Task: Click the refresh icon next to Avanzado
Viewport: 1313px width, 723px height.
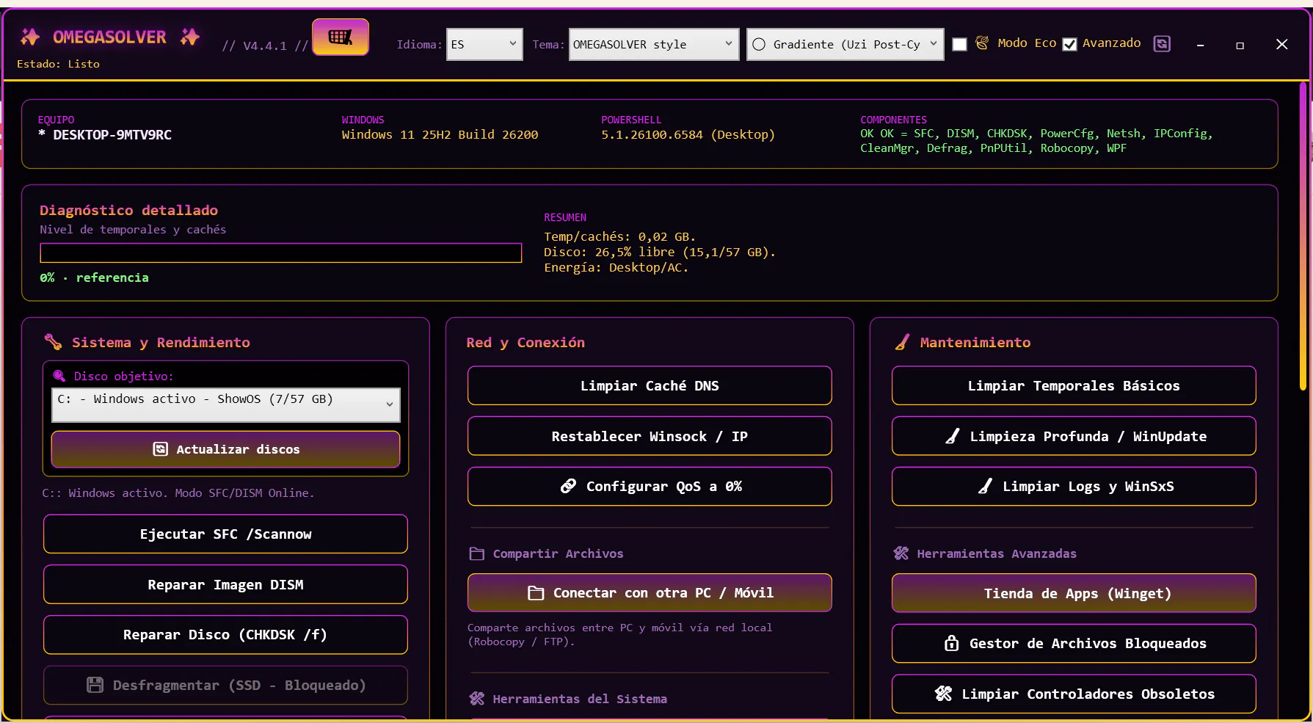Action: (1162, 44)
